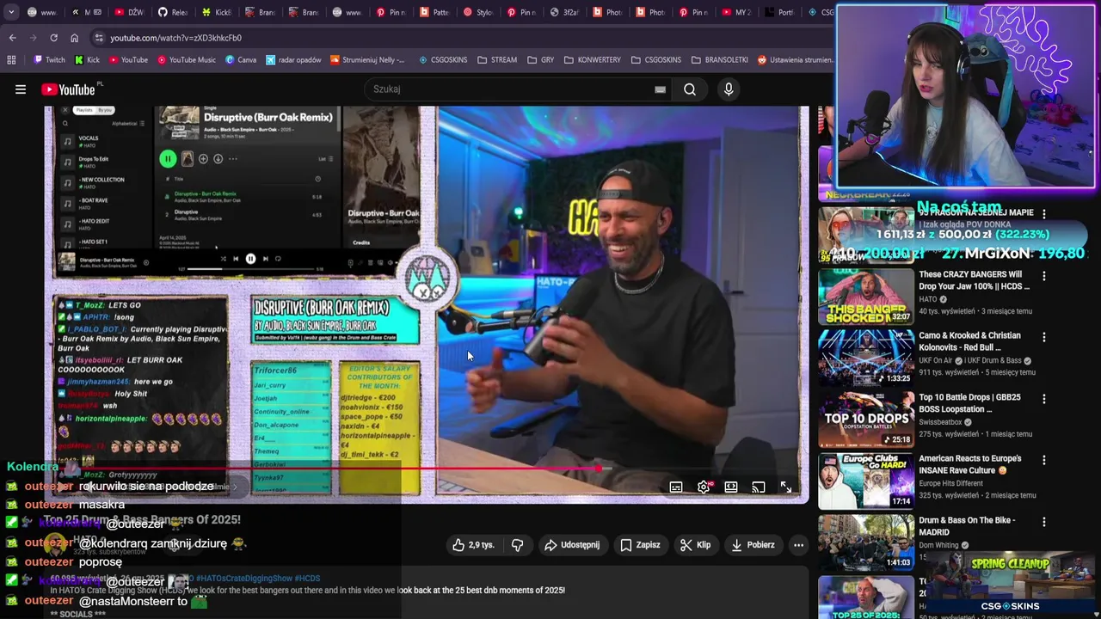
Task: Open the Strumieniuj Nelly bookmark
Action: coord(367,60)
